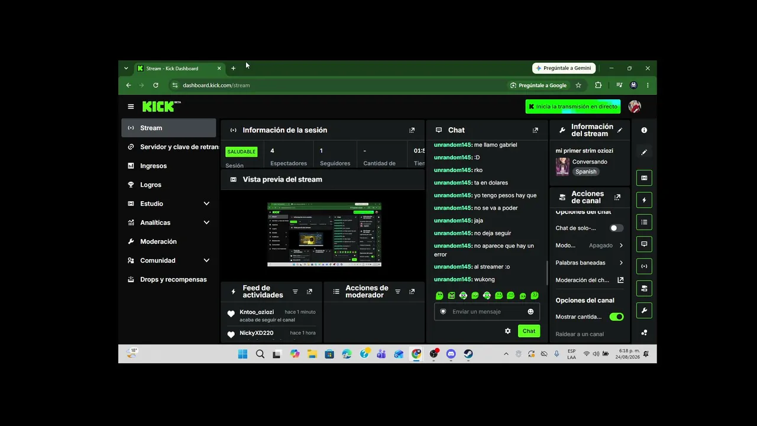The width and height of the screenshot is (757, 426).
Task: Toggle the session info widget in the right sidebar
Action: [x=644, y=266]
